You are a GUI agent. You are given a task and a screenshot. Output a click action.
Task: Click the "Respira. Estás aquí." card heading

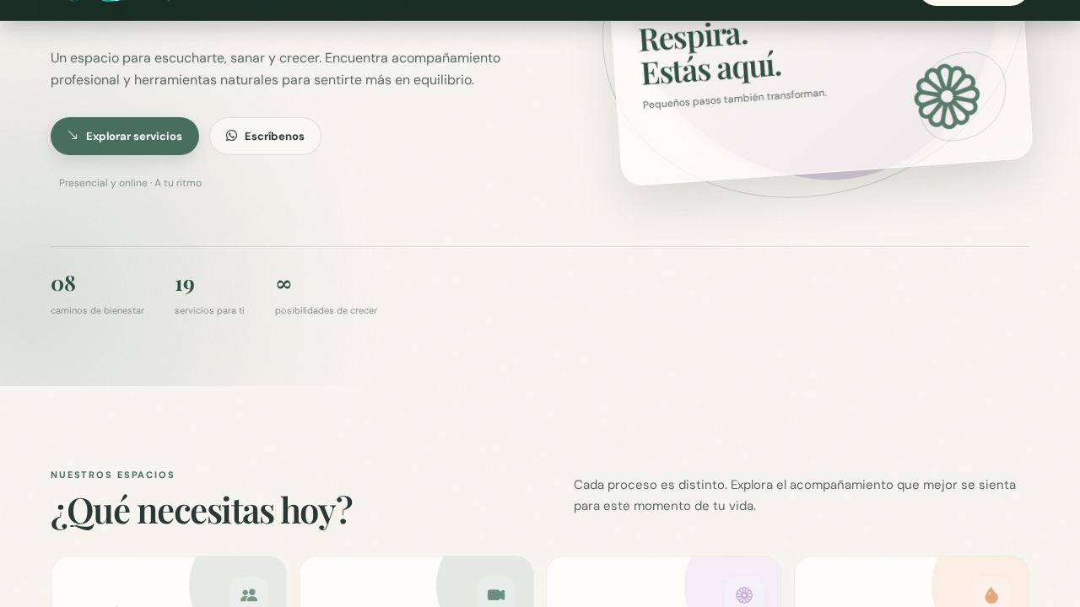pos(710,54)
